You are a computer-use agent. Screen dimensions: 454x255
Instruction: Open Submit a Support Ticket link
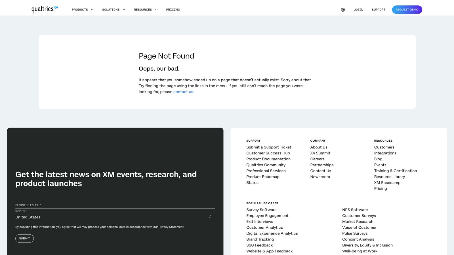[x=269, y=147]
